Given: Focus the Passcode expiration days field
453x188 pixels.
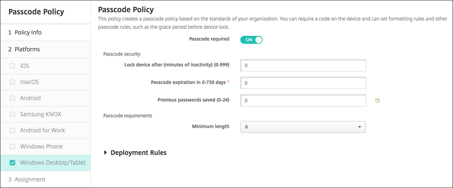Looking at the screenshot, I should tap(303, 83).
